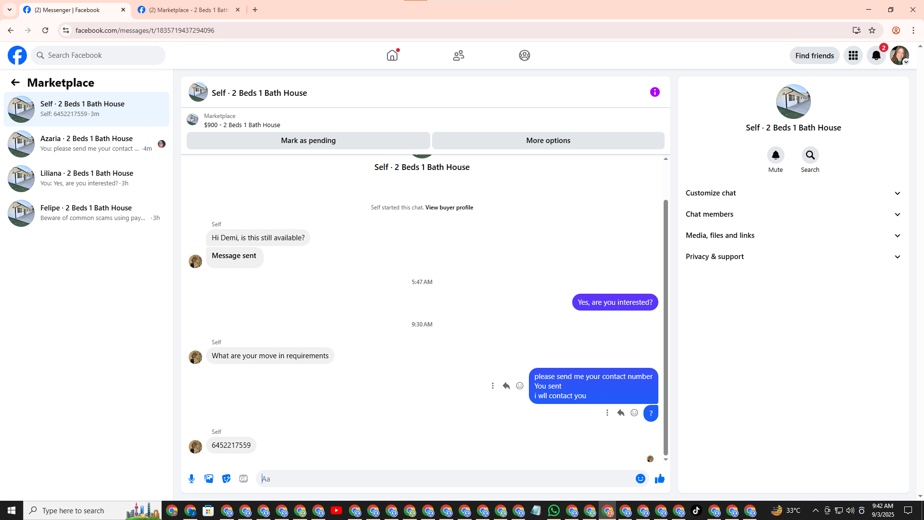The height and width of the screenshot is (520, 924).
Task: Choose a sticker from the sticker icon
Action: coord(226,479)
